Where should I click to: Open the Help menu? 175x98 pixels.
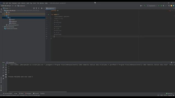(x=46, y=3)
